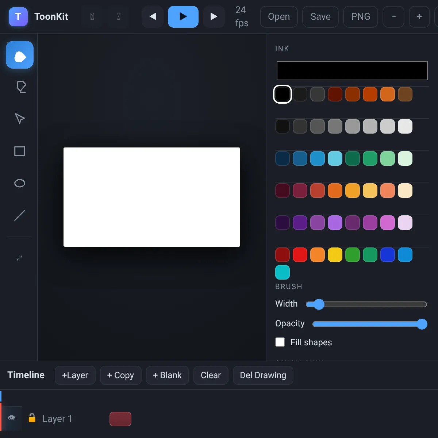Step to the previous frame
The height and width of the screenshot is (438, 438).
pos(153,16)
